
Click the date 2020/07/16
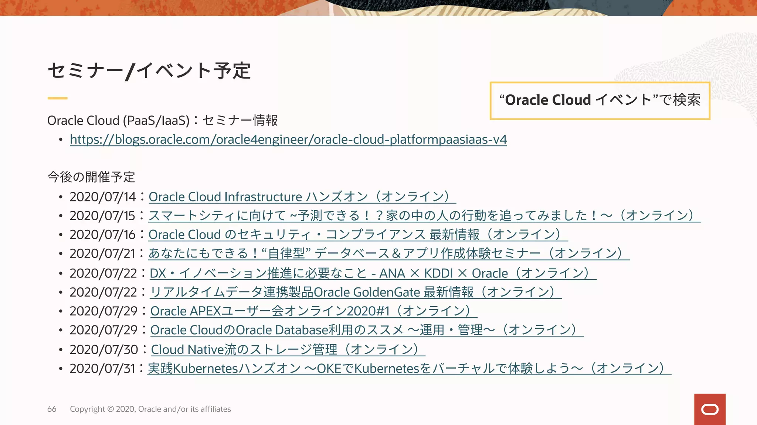click(103, 234)
